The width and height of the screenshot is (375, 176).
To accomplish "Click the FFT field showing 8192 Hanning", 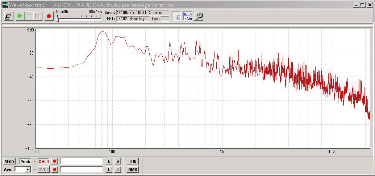I will click(x=133, y=19).
